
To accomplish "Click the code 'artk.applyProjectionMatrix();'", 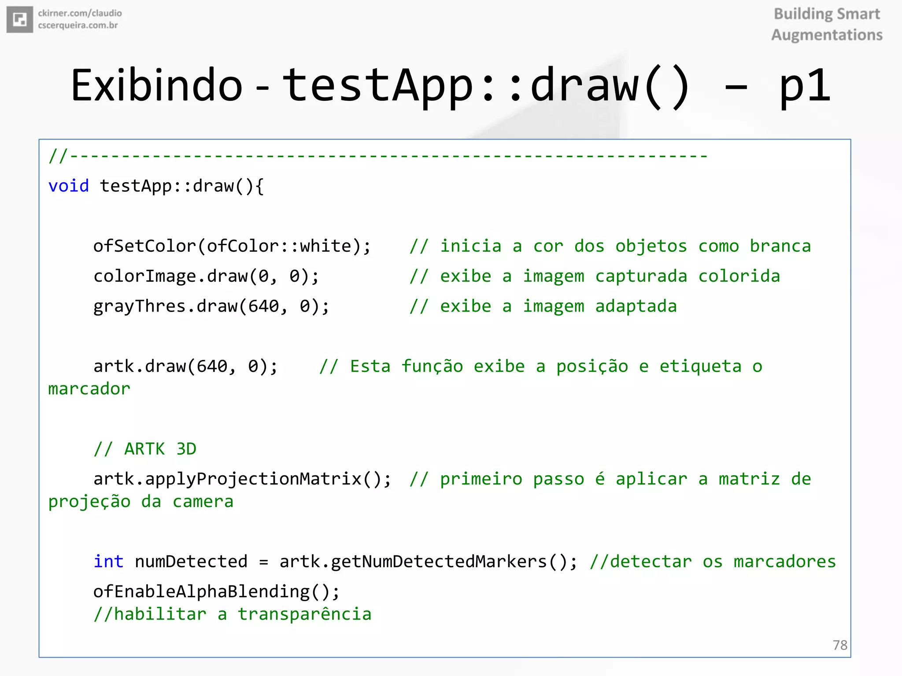I will (x=242, y=479).
